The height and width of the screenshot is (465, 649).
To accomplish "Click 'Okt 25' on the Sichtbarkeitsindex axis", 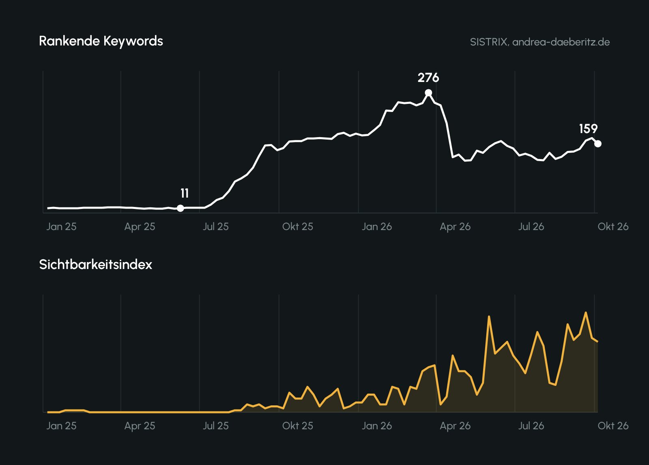I will click(298, 426).
